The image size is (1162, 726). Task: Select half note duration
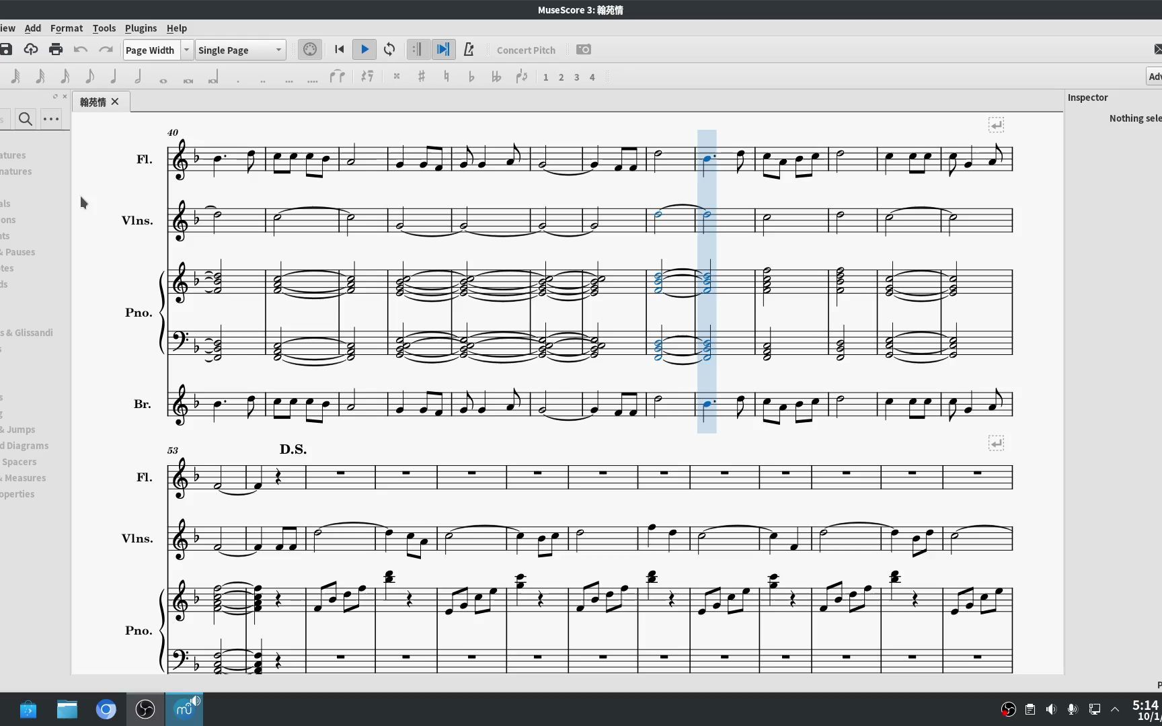coord(138,77)
